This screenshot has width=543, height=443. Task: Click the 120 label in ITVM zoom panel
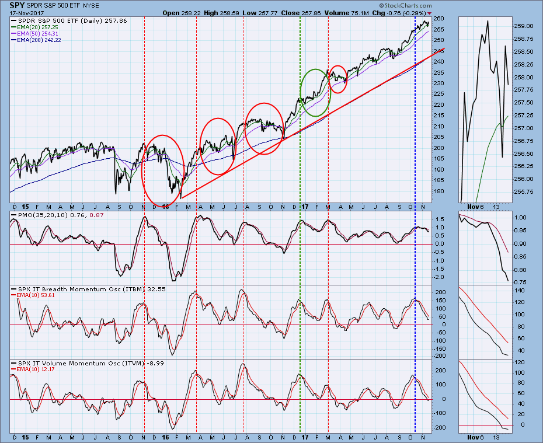520,362
